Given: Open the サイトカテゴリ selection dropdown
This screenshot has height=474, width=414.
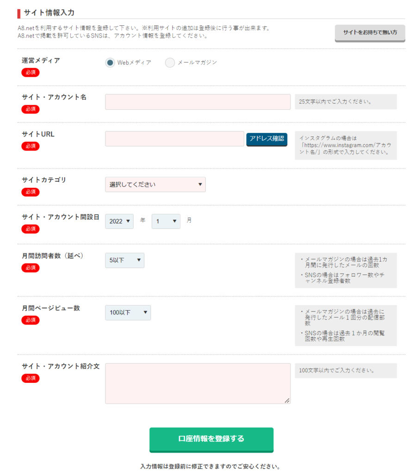Looking at the screenshot, I should pyautogui.click(x=155, y=184).
